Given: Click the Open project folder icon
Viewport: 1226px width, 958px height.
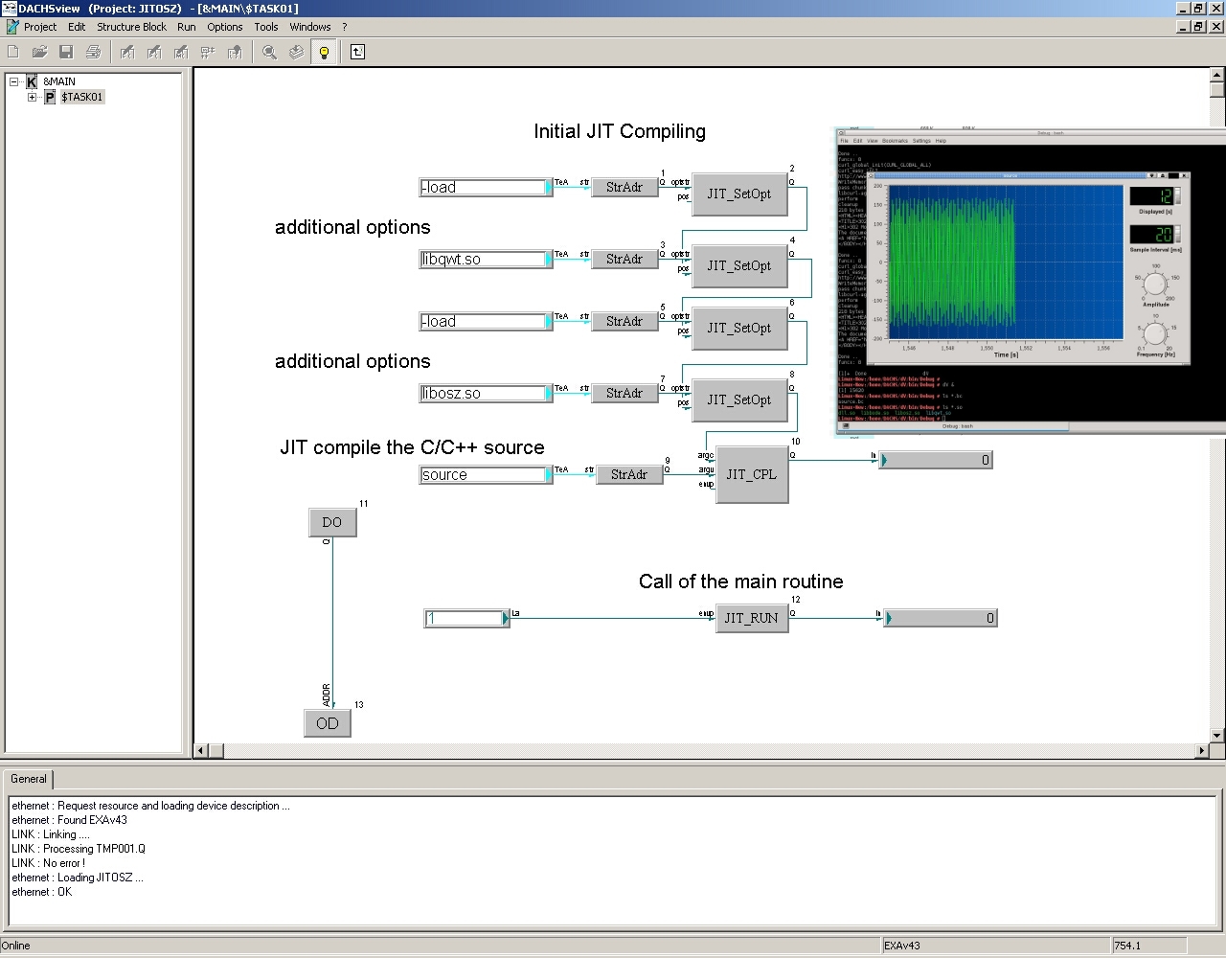Looking at the screenshot, I should (x=39, y=52).
